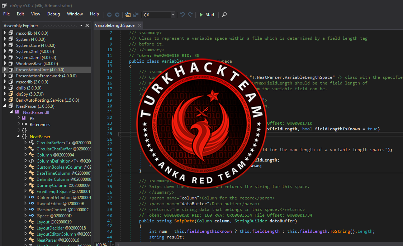Open the Assembly Explorer panel options arrow
Viewport: 403px width, 246px height.
(x=81, y=25)
